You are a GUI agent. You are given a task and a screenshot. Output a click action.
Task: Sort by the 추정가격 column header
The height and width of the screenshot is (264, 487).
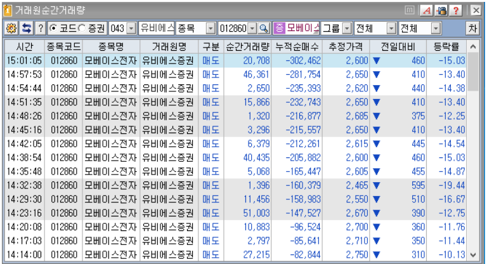pyautogui.click(x=346, y=46)
